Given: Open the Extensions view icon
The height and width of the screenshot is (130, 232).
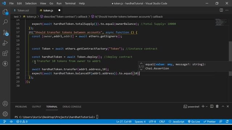Looking at the screenshot, I should [x=5, y=53].
